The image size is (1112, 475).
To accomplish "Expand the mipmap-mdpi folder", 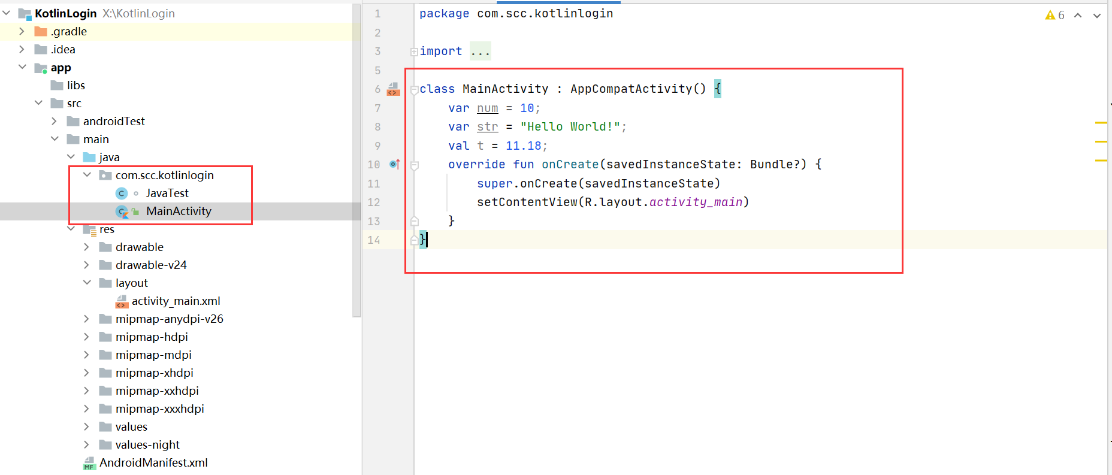I will [x=87, y=355].
